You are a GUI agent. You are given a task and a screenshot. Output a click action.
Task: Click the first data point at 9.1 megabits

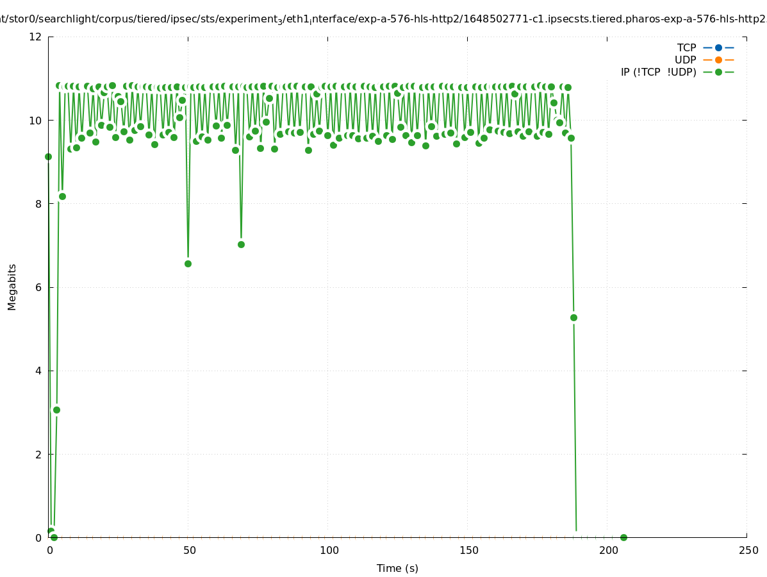tap(48, 156)
